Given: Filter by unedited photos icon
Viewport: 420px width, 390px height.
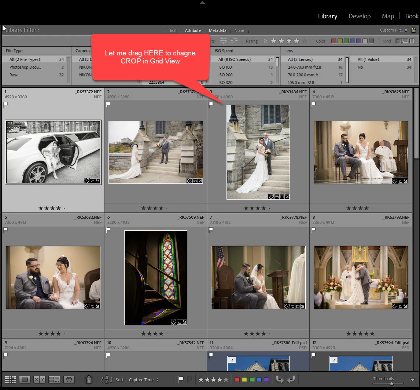Looking at the screenshot, I should [x=234, y=41].
